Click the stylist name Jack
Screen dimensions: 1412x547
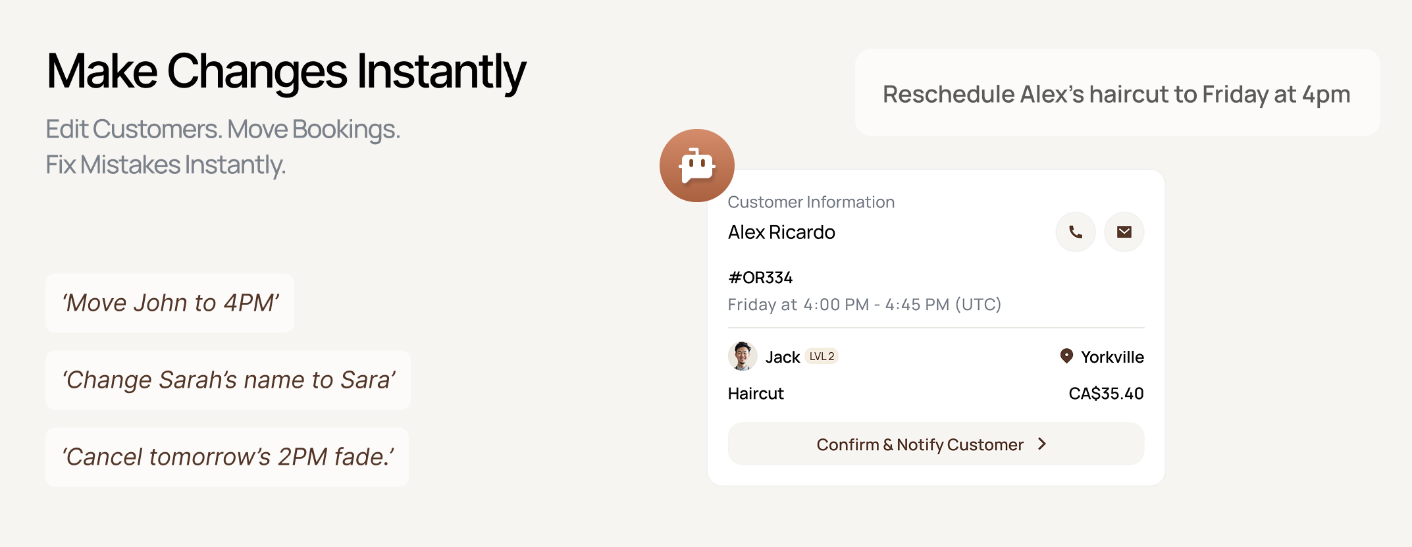(x=782, y=357)
